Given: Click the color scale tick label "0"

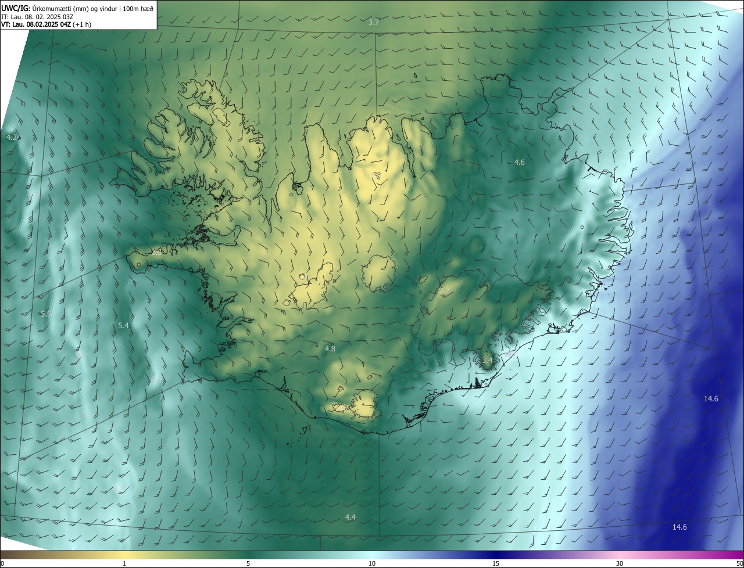Looking at the screenshot, I should pyautogui.click(x=2, y=563).
